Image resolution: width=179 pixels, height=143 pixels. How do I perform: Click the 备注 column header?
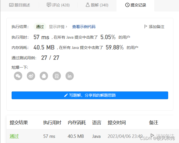click(153, 123)
